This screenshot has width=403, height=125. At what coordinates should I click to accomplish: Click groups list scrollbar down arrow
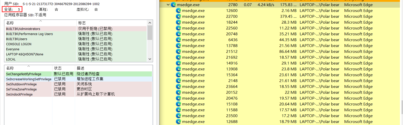click(x=150, y=59)
